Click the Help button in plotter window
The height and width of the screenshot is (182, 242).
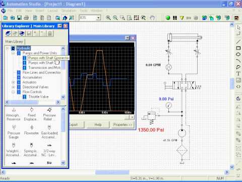[x=98, y=125]
